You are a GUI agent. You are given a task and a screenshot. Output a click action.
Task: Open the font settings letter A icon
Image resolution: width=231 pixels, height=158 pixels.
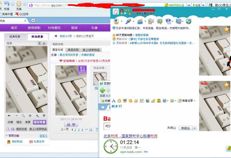pos(114,101)
